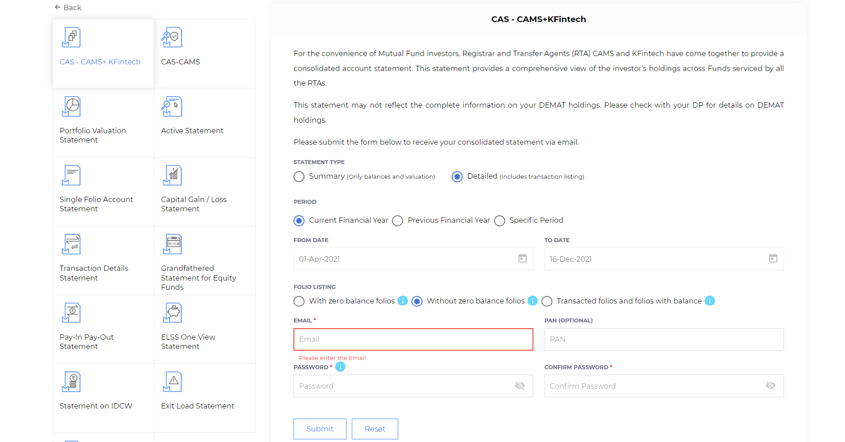Open the ELSS One View Statement icon
Screen dimensions: 845x442
(x=172, y=313)
